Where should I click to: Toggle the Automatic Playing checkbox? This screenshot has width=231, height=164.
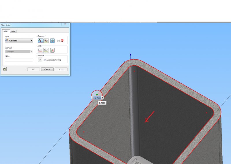(45, 60)
